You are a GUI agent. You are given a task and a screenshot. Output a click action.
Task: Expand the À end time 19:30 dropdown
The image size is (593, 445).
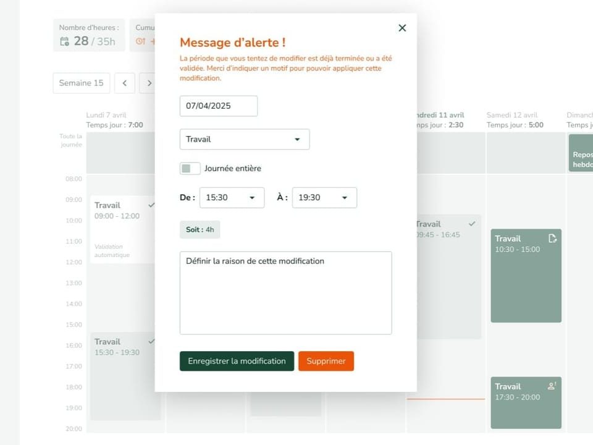(324, 198)
